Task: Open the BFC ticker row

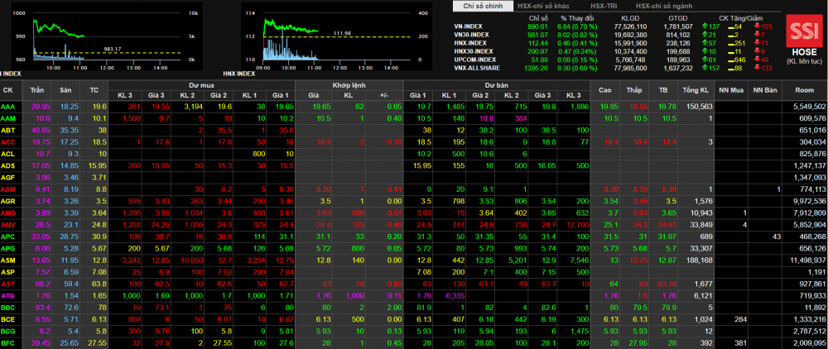Action: coord(8,342)
